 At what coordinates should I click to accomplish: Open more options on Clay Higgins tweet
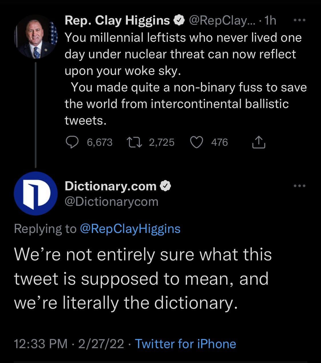click(300, 20)
